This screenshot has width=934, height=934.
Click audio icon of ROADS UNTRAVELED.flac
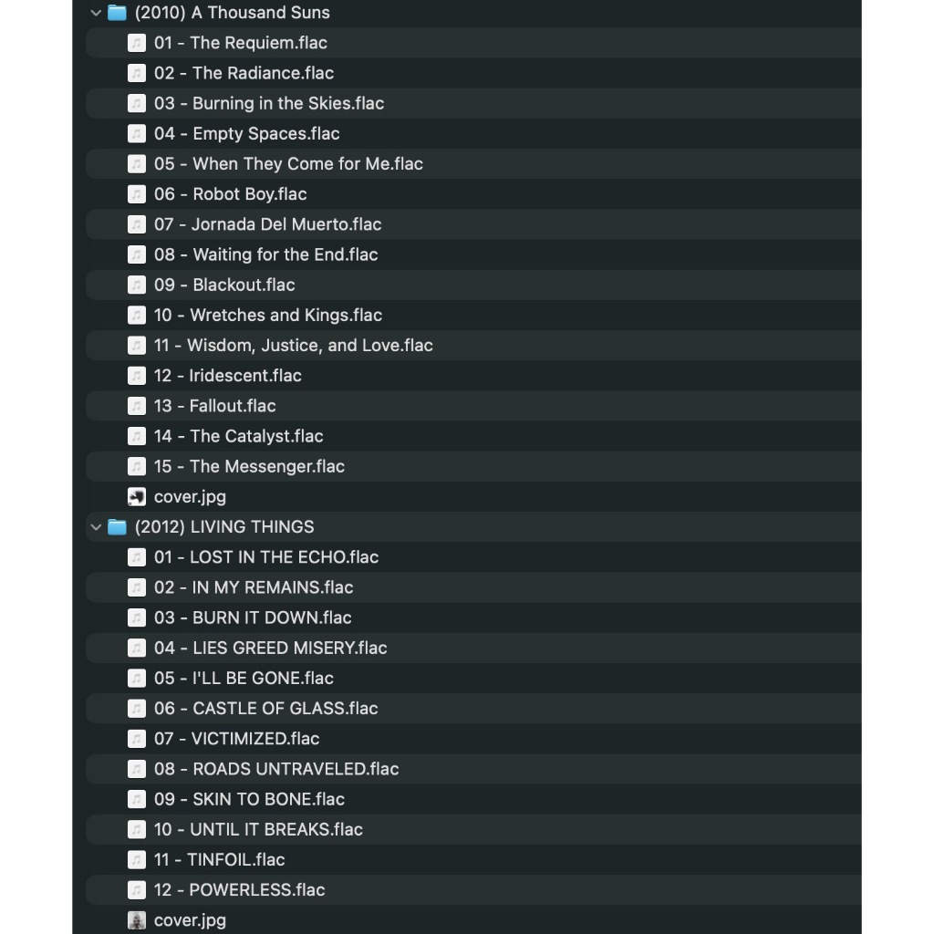pyautogui.click(x=137, y=769)
